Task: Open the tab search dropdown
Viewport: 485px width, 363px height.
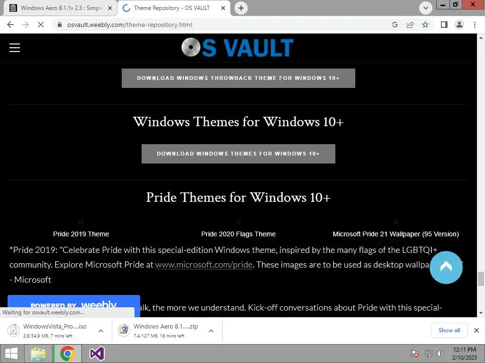Action: click(426, 8)
